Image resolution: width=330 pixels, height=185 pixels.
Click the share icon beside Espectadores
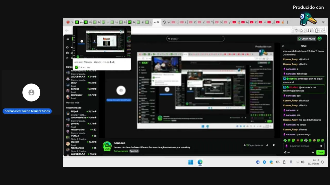coord(267,145)
